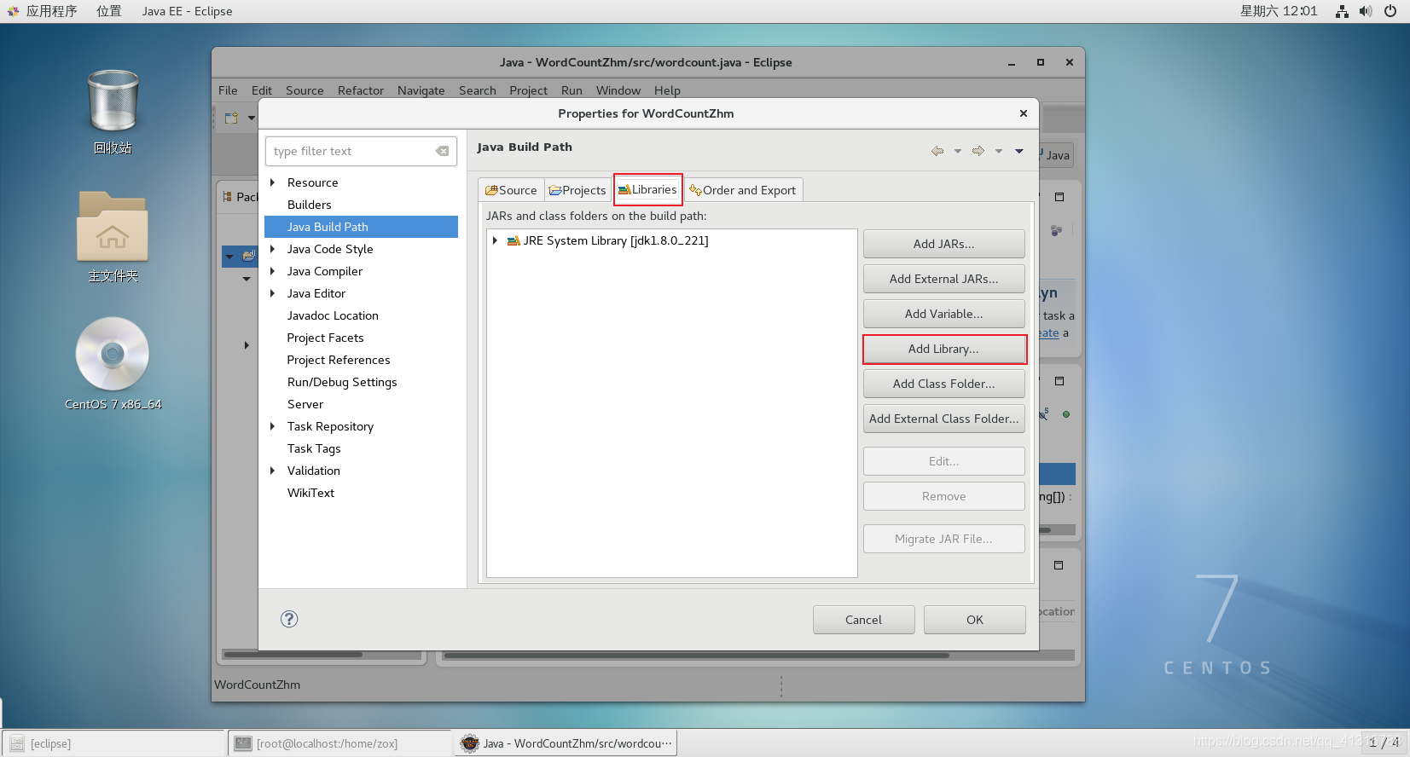
Task: Switch to the Order and Export tab
Action: 743,190
